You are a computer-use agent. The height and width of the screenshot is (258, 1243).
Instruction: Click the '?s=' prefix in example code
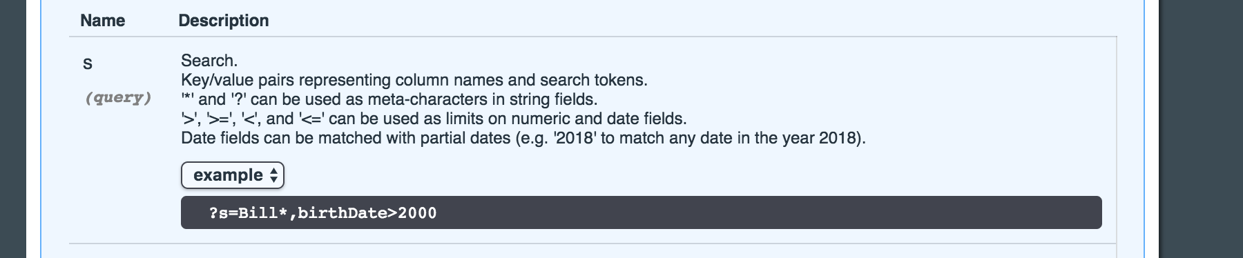(223, 212)
